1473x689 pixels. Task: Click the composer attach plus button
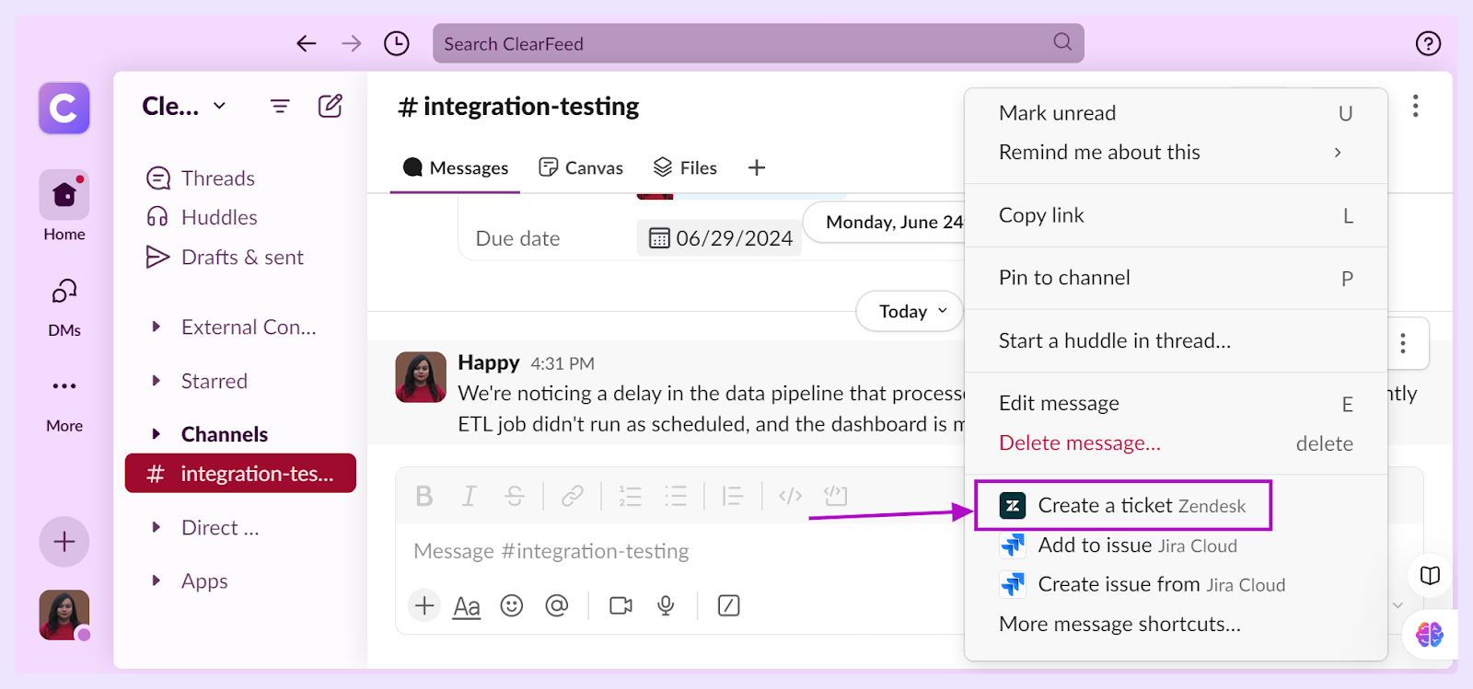point(424,605)
